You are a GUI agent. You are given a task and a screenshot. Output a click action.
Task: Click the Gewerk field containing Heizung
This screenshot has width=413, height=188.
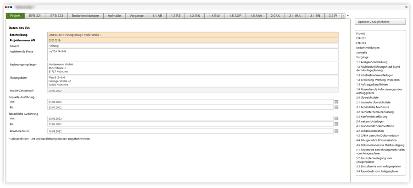point(193,46)
